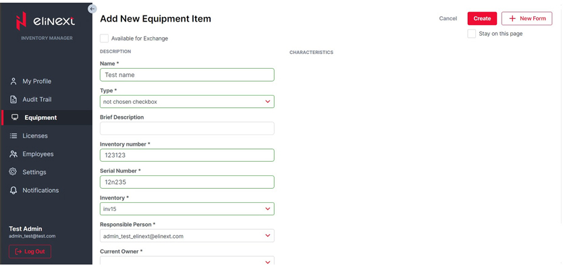Click the Inventory number field
The image size is (563, 267).
pyautogui.click(x=187, y=155)
